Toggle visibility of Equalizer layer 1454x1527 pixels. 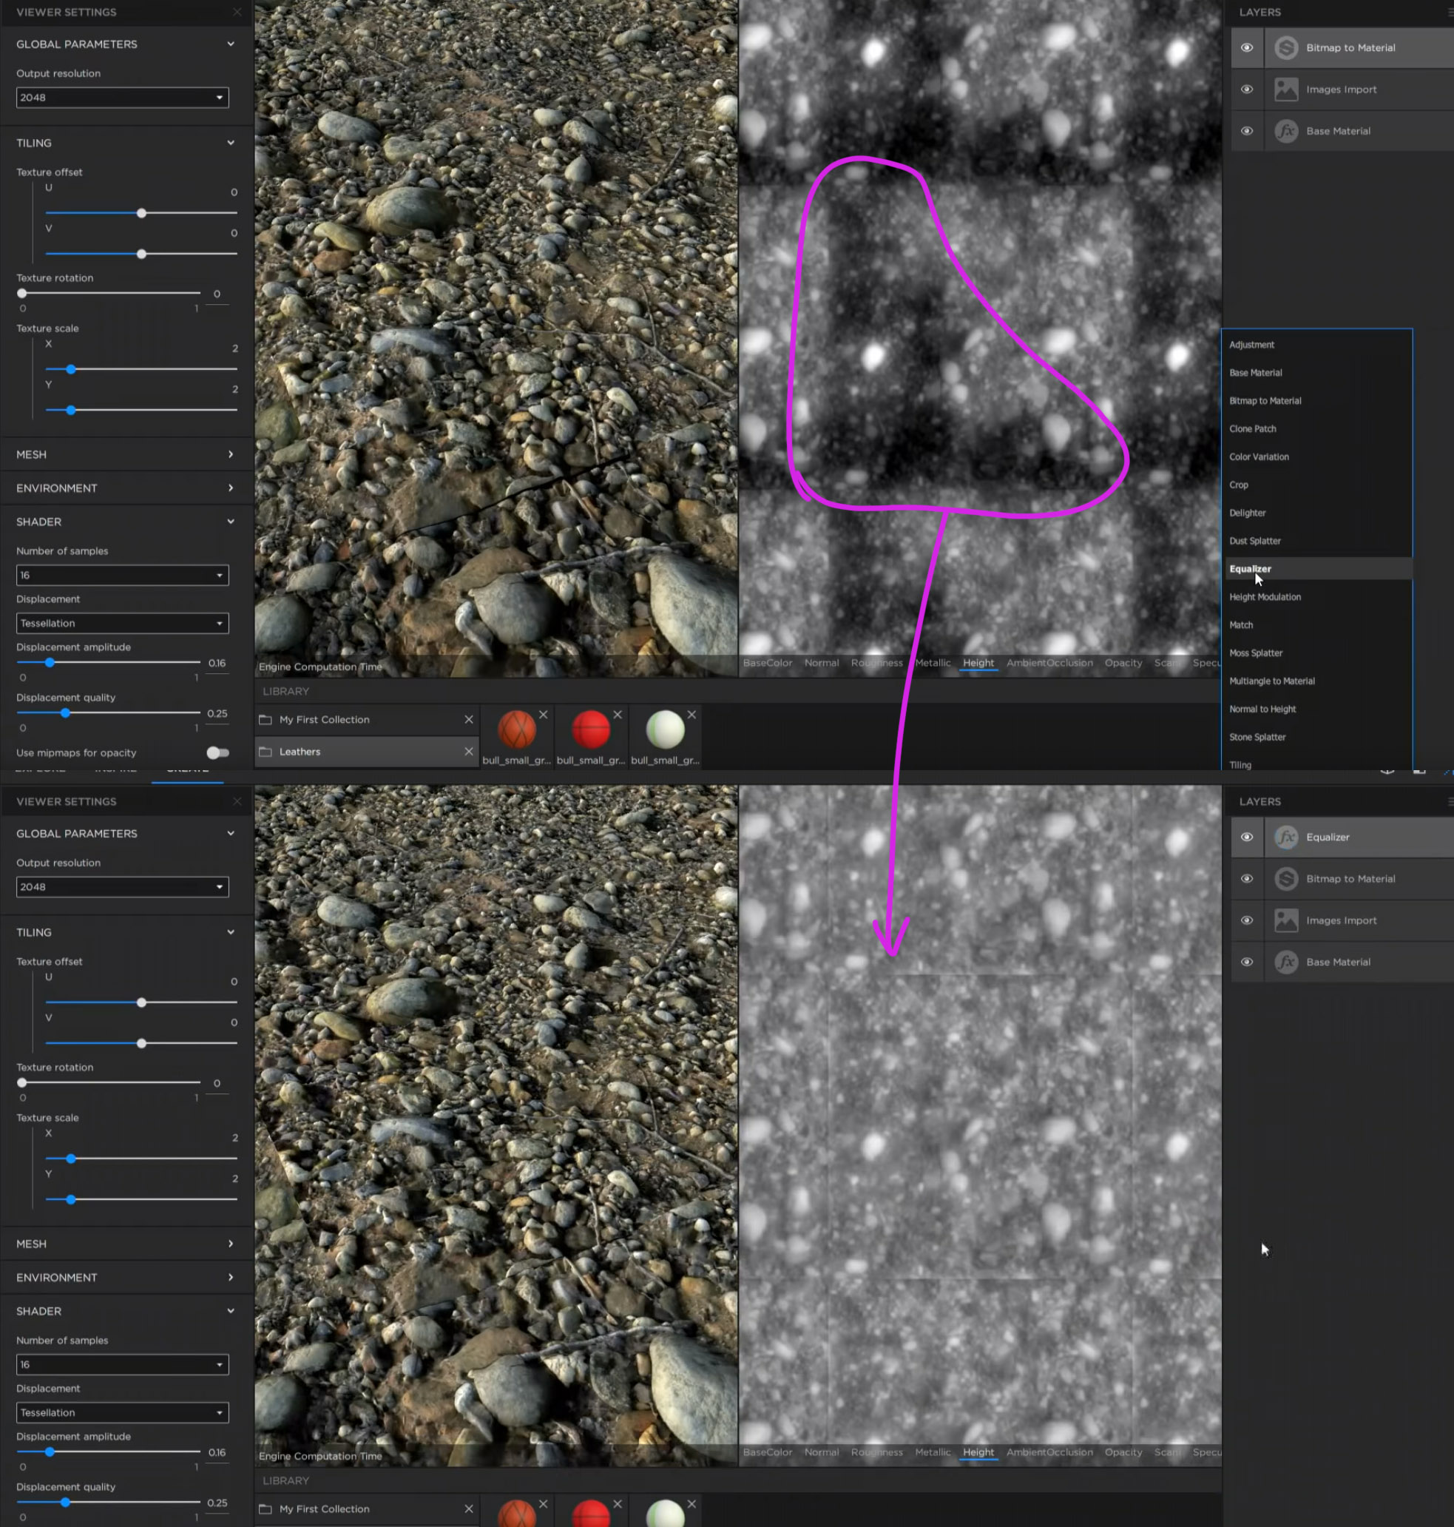coord(1247,837)
